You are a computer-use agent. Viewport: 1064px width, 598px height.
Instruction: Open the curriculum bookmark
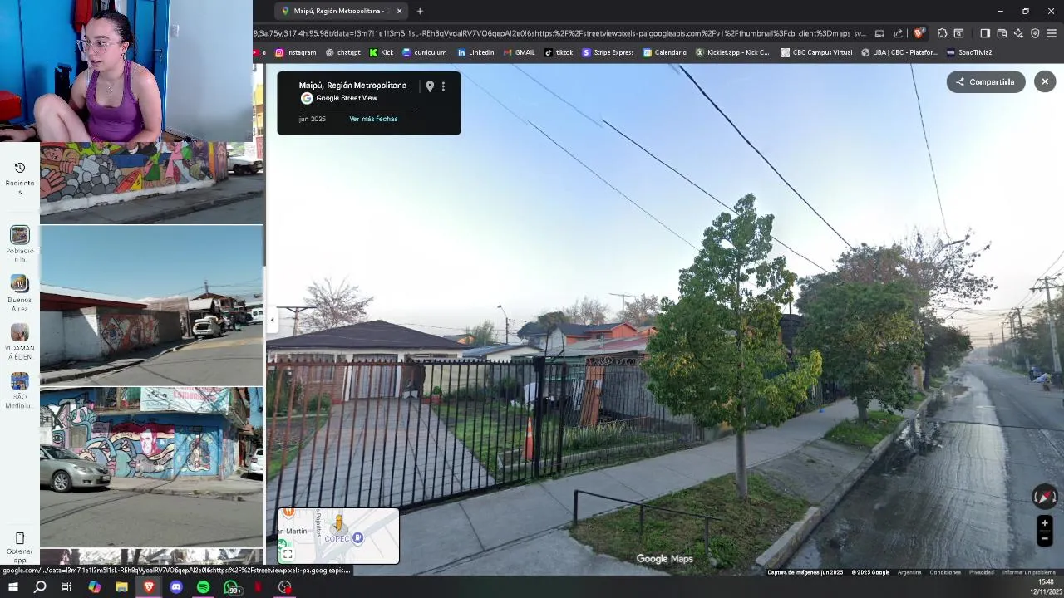pyautogui.click(x=424, y=52)
